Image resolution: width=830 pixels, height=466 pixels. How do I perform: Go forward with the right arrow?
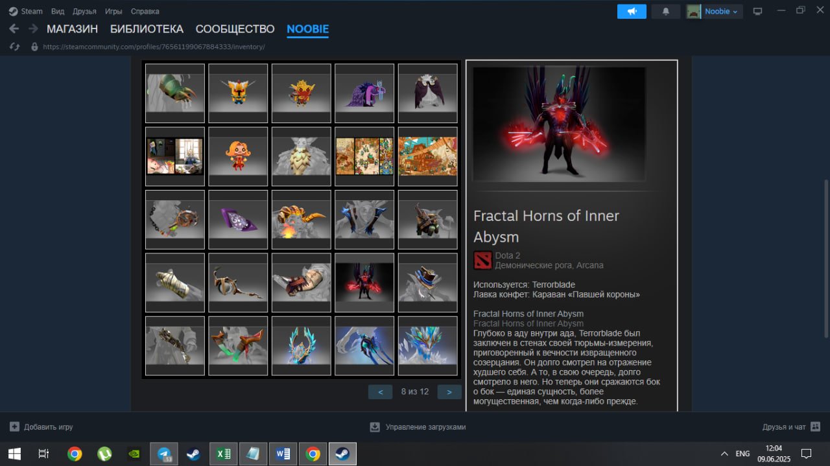pos(32,29)
